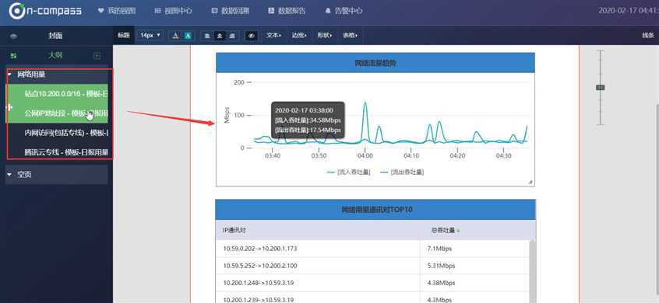The image size is (659, 303).
Task: Click the green outline icon beside 大纲
Action: [13, 55]
